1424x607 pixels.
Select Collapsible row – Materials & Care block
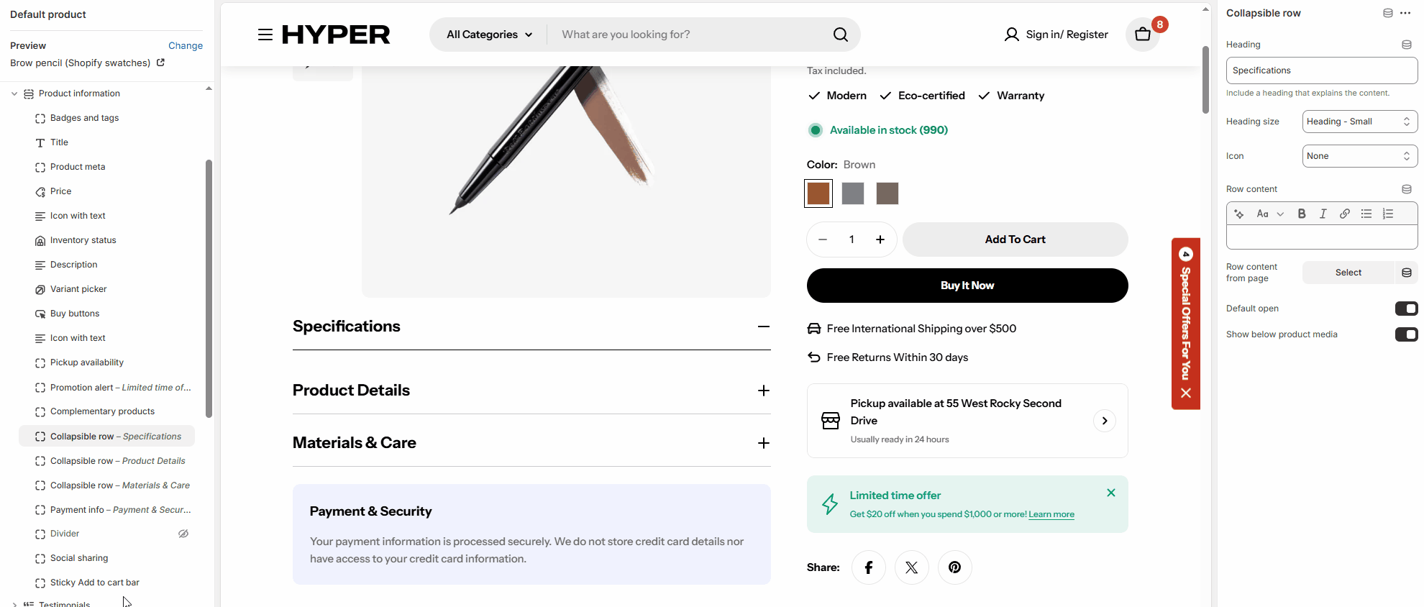[119, 485]
